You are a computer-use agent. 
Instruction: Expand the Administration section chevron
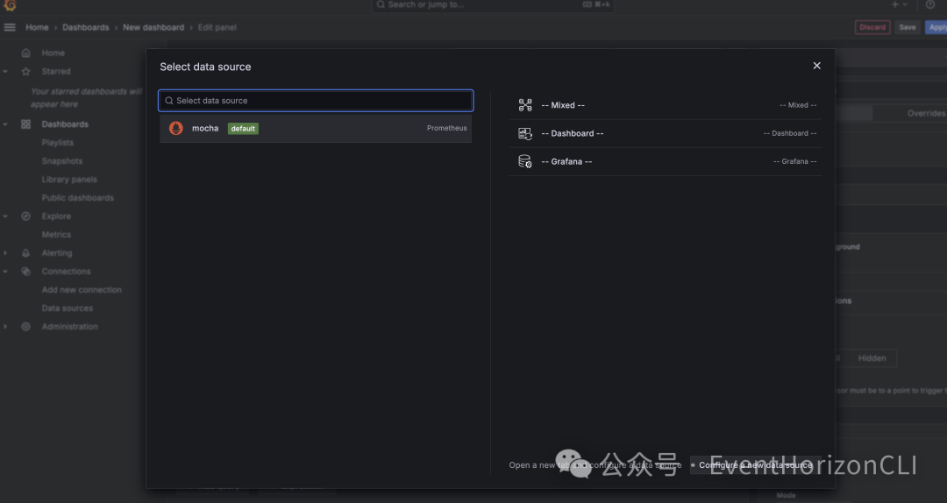[x=5, y=327]
